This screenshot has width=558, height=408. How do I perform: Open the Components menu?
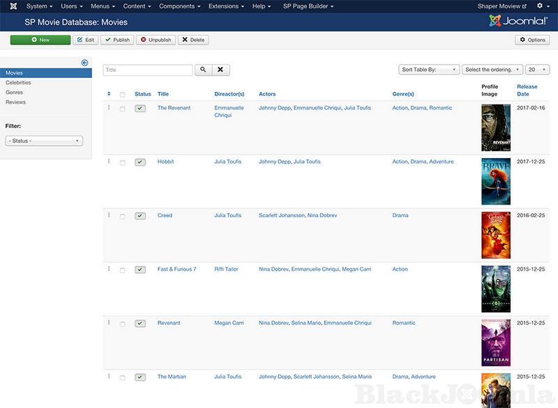(x=180, y=6)
